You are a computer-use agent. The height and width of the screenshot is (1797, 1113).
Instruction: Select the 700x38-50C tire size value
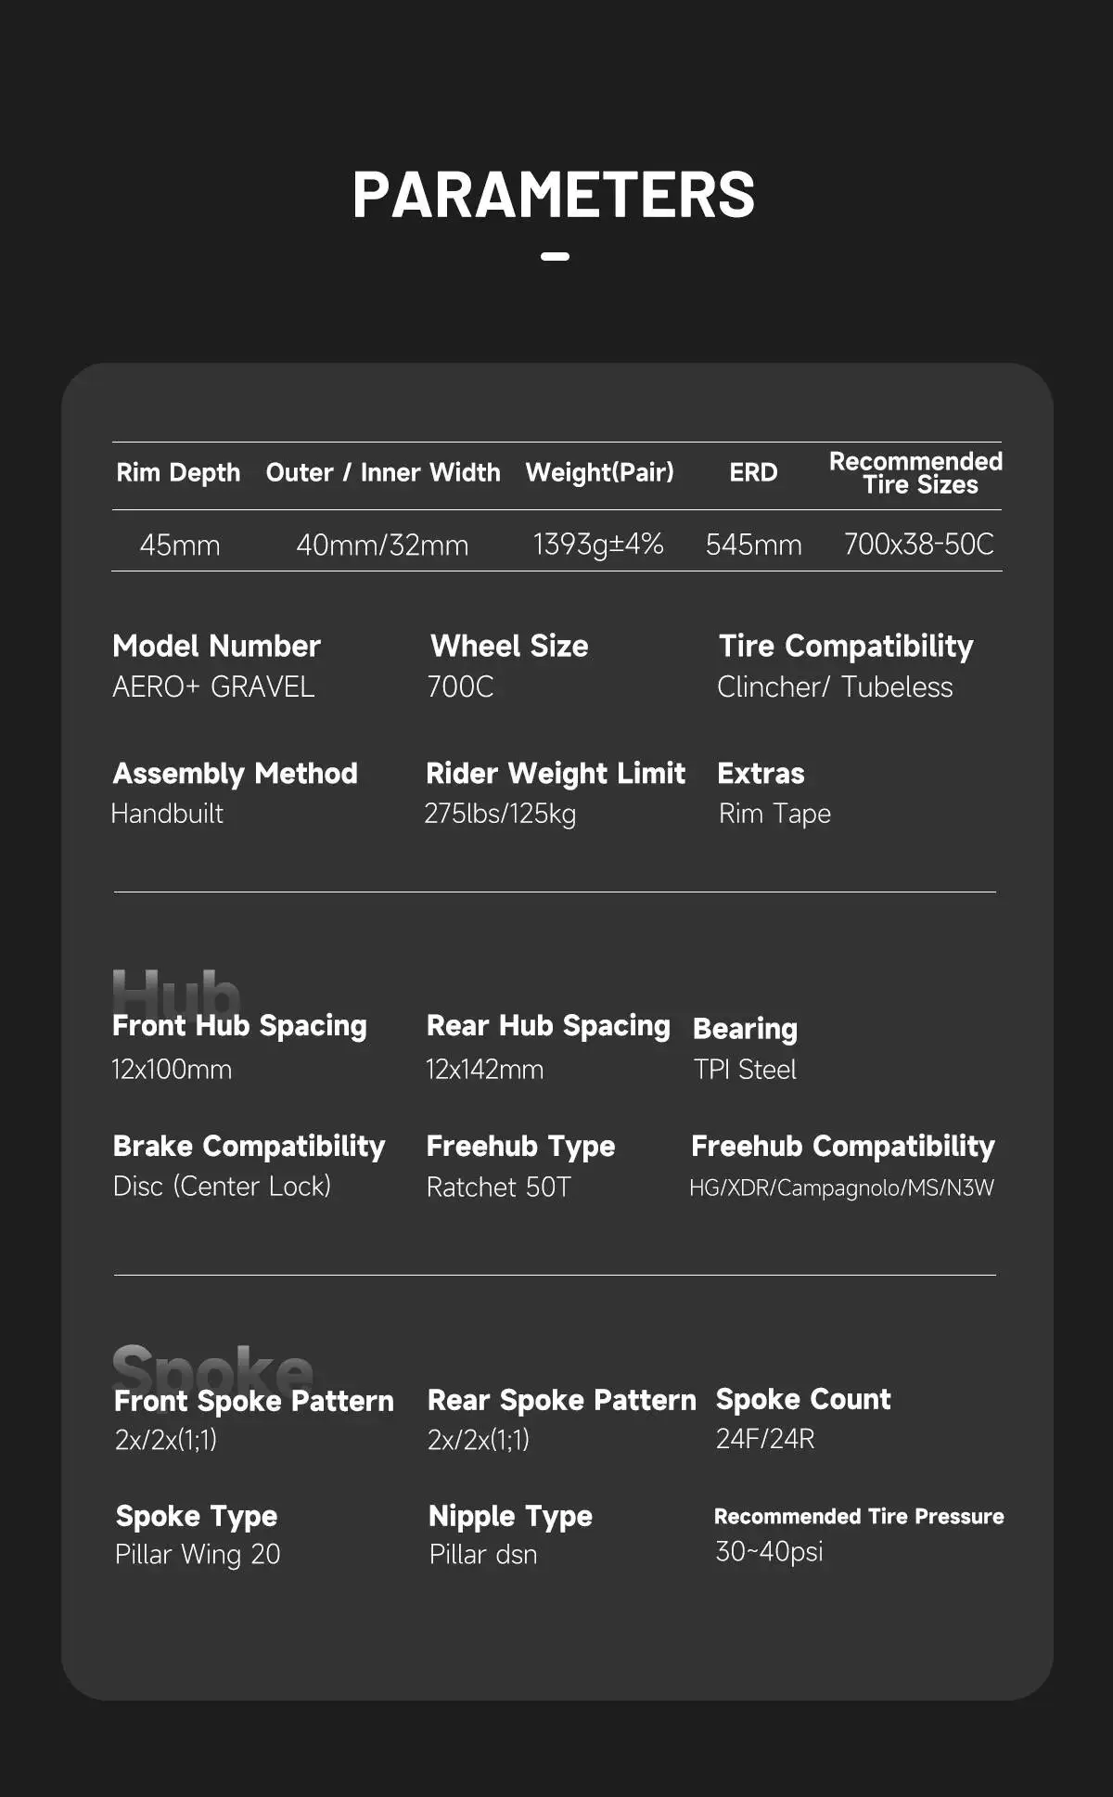click(918, 545)
